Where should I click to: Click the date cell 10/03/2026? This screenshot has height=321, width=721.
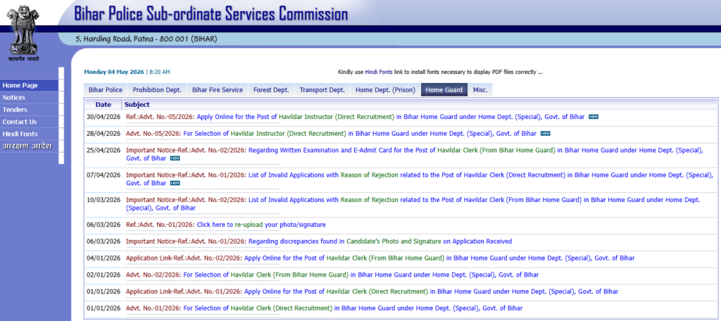point(104,200)
